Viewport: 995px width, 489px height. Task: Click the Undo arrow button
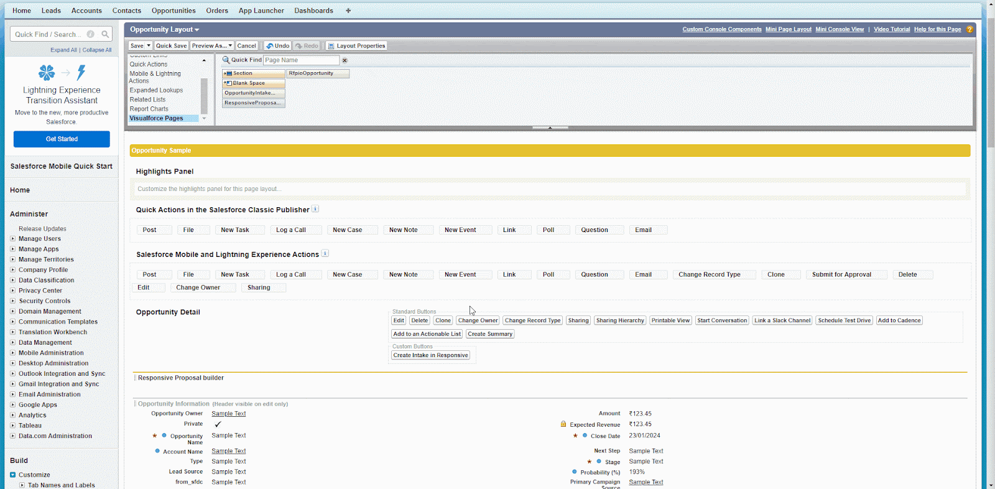tap(277, 45)
